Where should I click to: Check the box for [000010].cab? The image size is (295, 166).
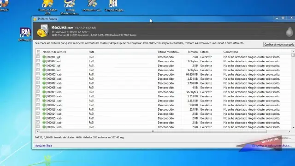tap(38, 95)
